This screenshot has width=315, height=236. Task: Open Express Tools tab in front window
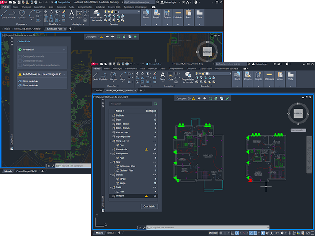pos(205,68)
